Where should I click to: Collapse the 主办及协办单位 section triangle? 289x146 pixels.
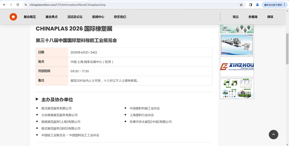(37, 99)
